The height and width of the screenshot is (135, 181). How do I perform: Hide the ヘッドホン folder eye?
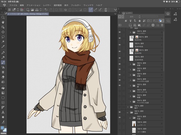120,32
